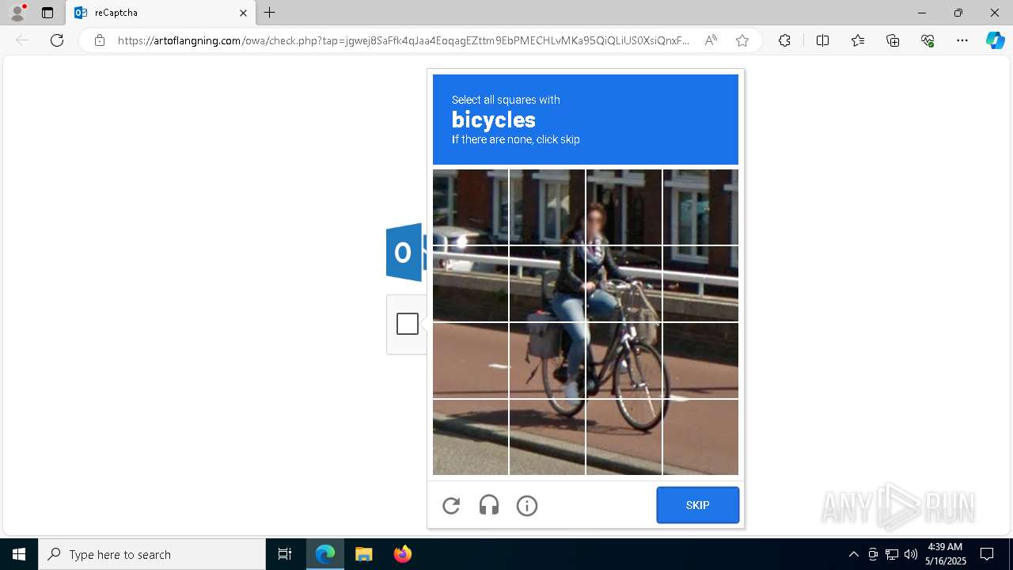Open Read aloud from address bar
Screen dimensions: 1013x570
coord(711,40)
